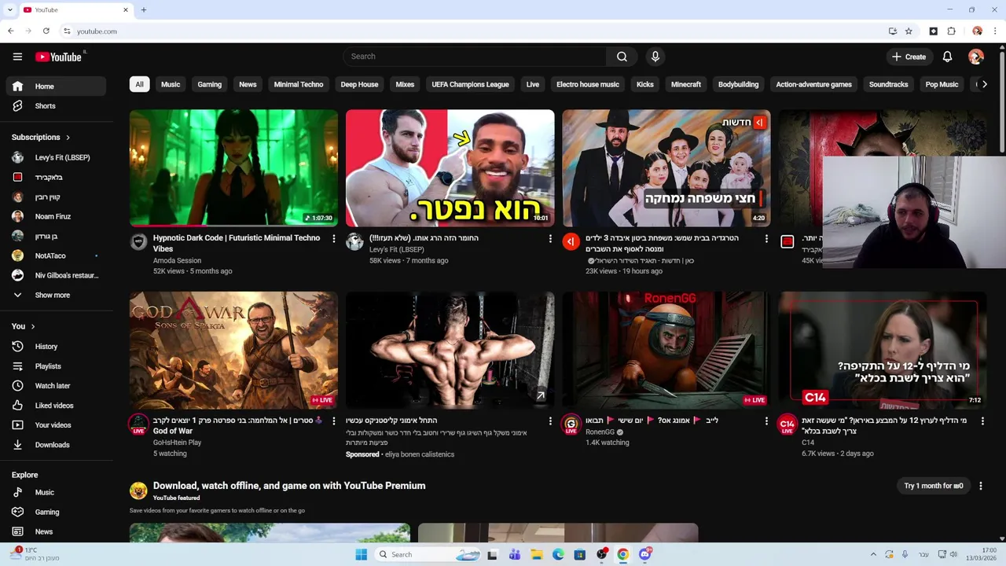This screenshot has height=566, width=1006.
Task: Open the YouTube hamburger guide menu
Action: [x=17, y=57]
